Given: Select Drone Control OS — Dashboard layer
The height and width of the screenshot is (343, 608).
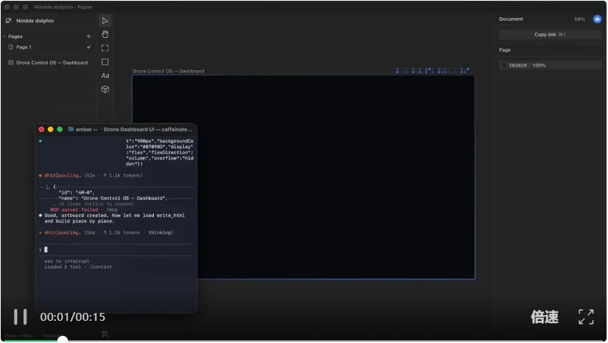Looking at the screenshot, I should pos(52,63).
